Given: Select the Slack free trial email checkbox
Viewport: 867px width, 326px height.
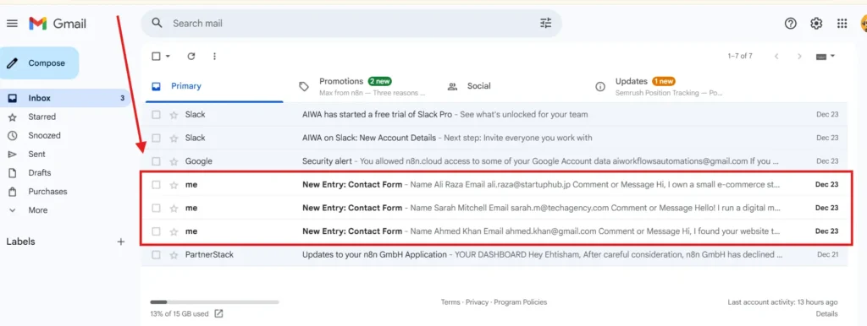Looking at the screenshot, I should [x=156, y=115].
